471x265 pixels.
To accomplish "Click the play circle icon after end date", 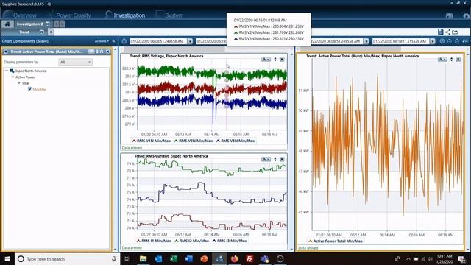I will tap(442, 41).
